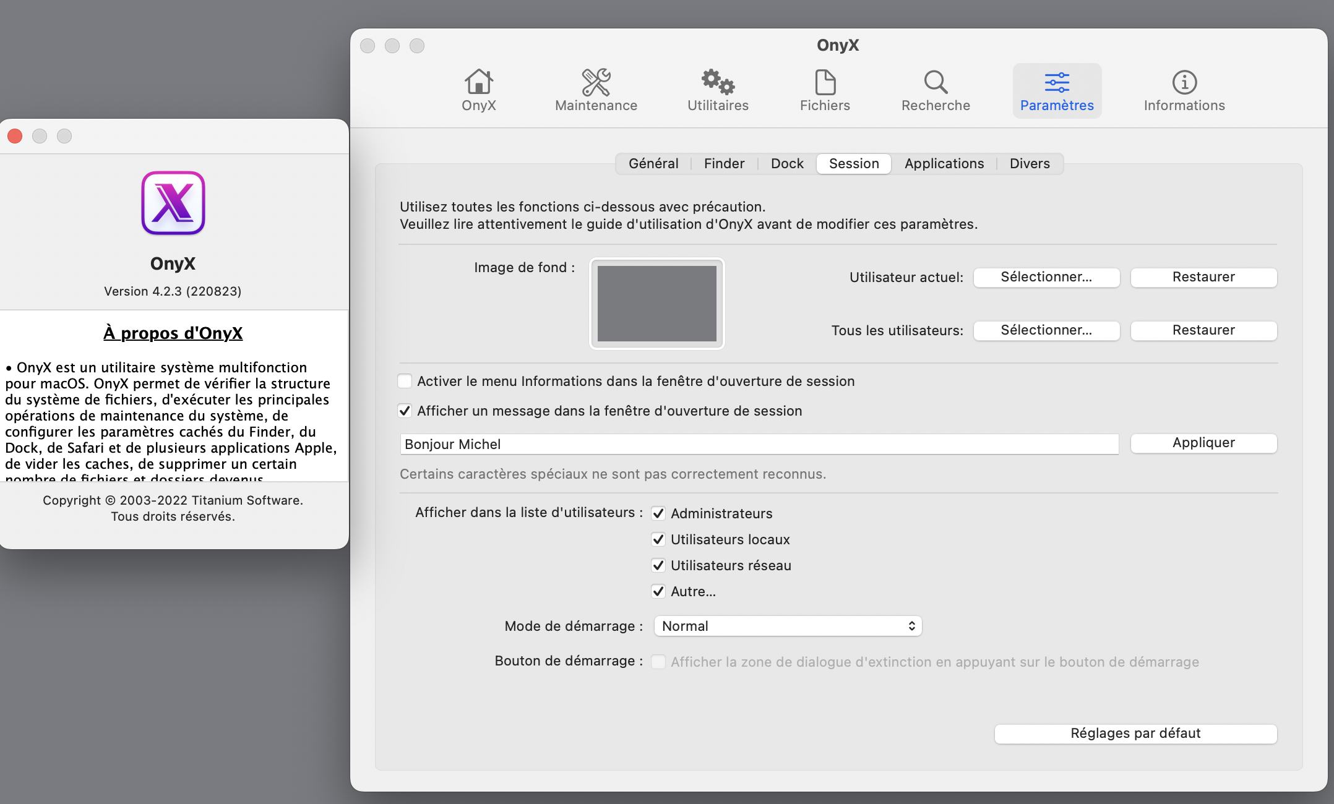The width and height of the screenshot is (1334, 804).
Task: Click Sélectionner for Utilisateur actuel
Action: tap(1046, 278)
